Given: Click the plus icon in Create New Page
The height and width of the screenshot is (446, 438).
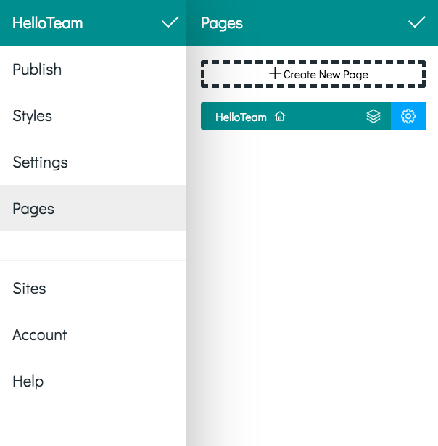Looking at the screenshot, I should point(275,74).
